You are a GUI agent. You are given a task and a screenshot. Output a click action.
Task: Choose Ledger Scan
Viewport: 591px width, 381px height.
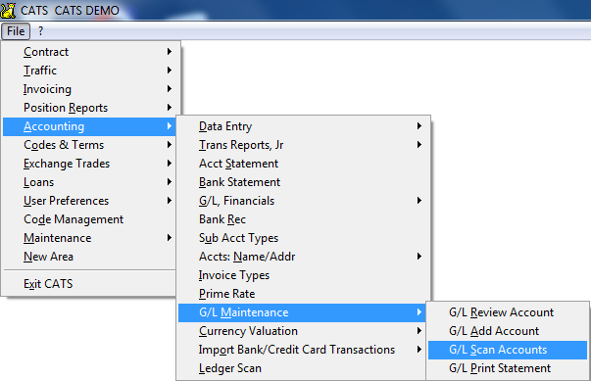[302, 368]
